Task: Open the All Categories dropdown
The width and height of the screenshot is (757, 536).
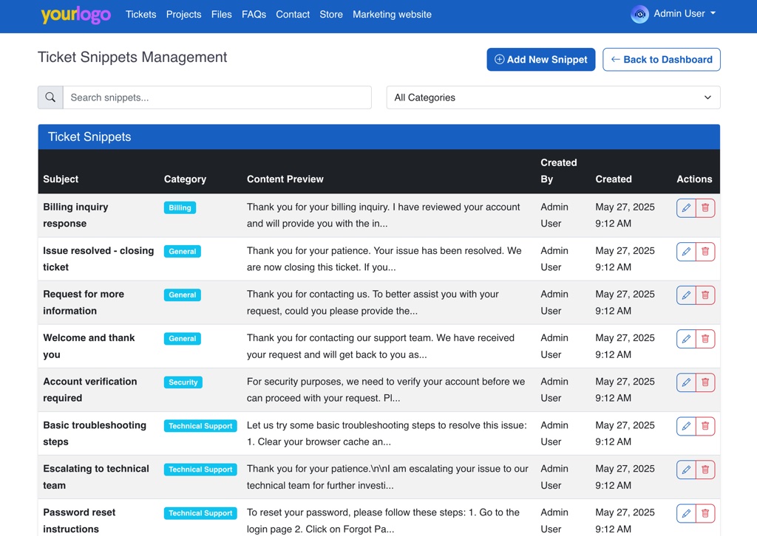Action: coord(553,97)
